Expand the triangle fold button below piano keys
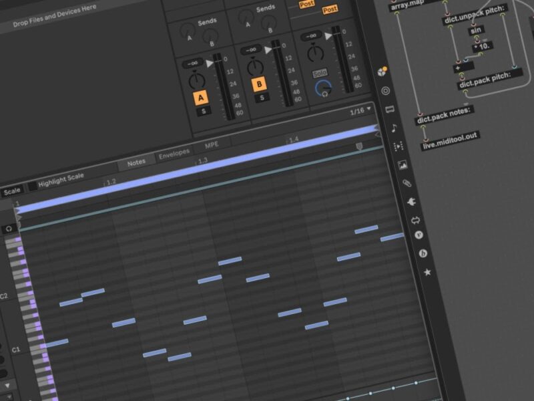This screenshot has height=401, width=534. click(x=8, y=386)
